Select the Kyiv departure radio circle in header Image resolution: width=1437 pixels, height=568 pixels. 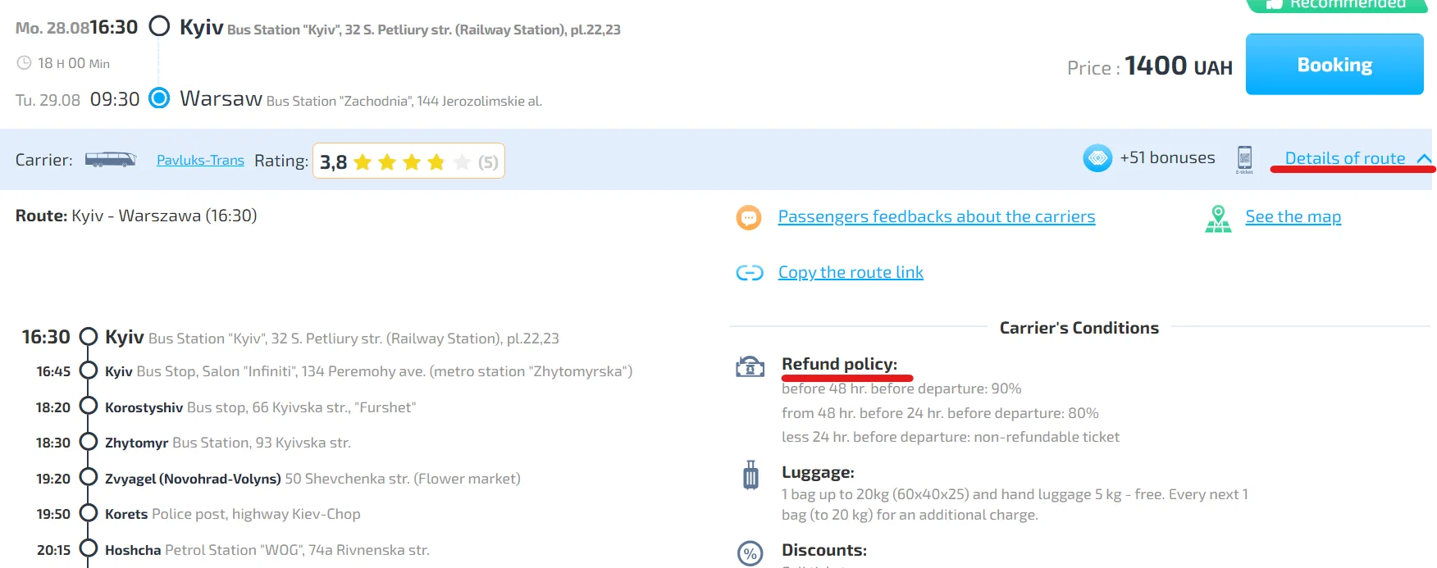tap(159, 27)
